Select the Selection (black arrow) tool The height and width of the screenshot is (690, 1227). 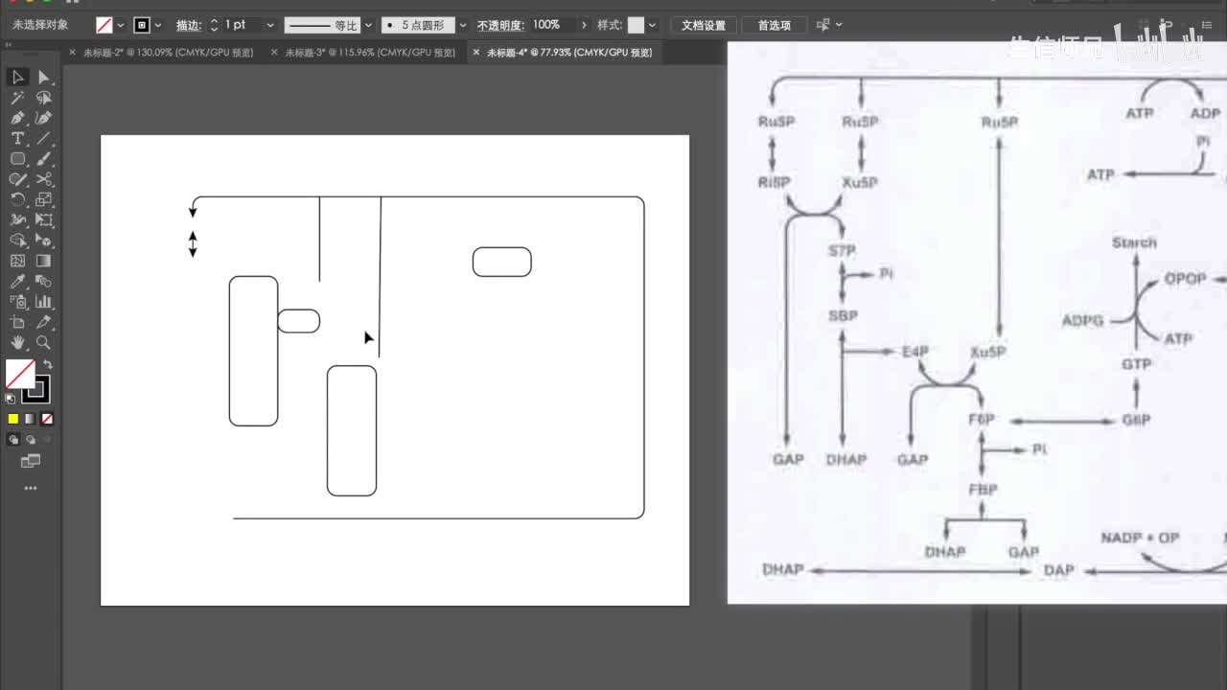pos(17,77)
